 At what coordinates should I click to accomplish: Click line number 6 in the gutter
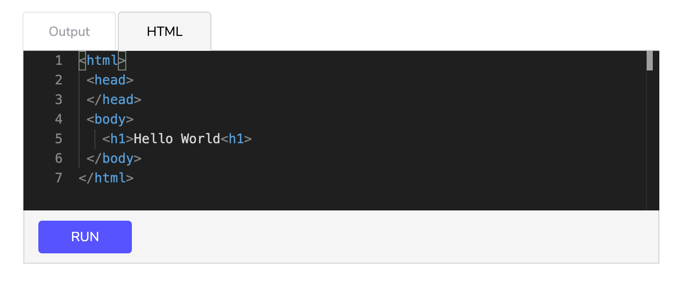click(x=58, y=159)
